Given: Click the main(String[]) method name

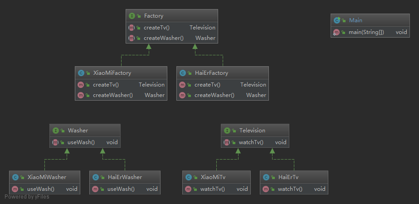Looking at the screenshot, I should coord(366,32).
